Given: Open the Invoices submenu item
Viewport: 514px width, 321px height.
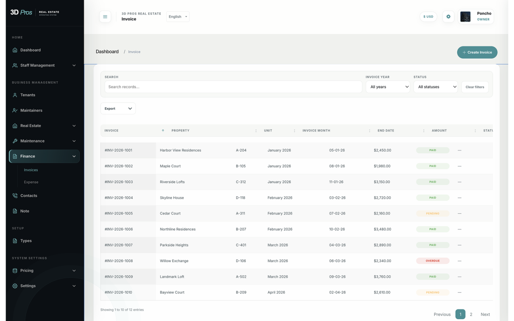Looking at the screenshot, I should tap(31, 170).
